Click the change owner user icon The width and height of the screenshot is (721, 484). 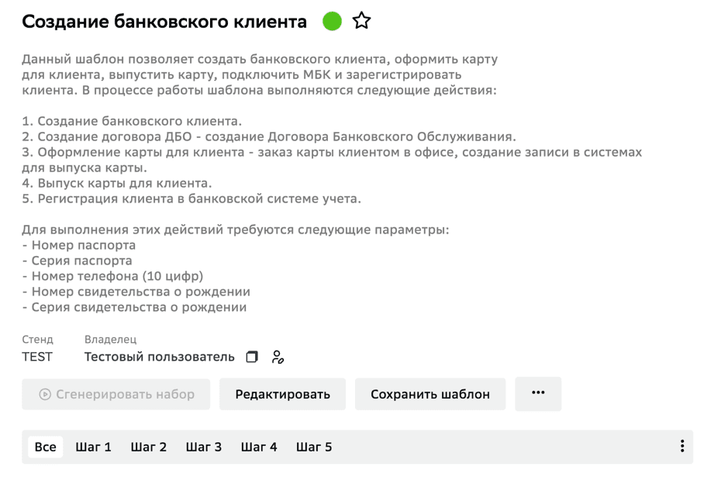pos(278,357)
